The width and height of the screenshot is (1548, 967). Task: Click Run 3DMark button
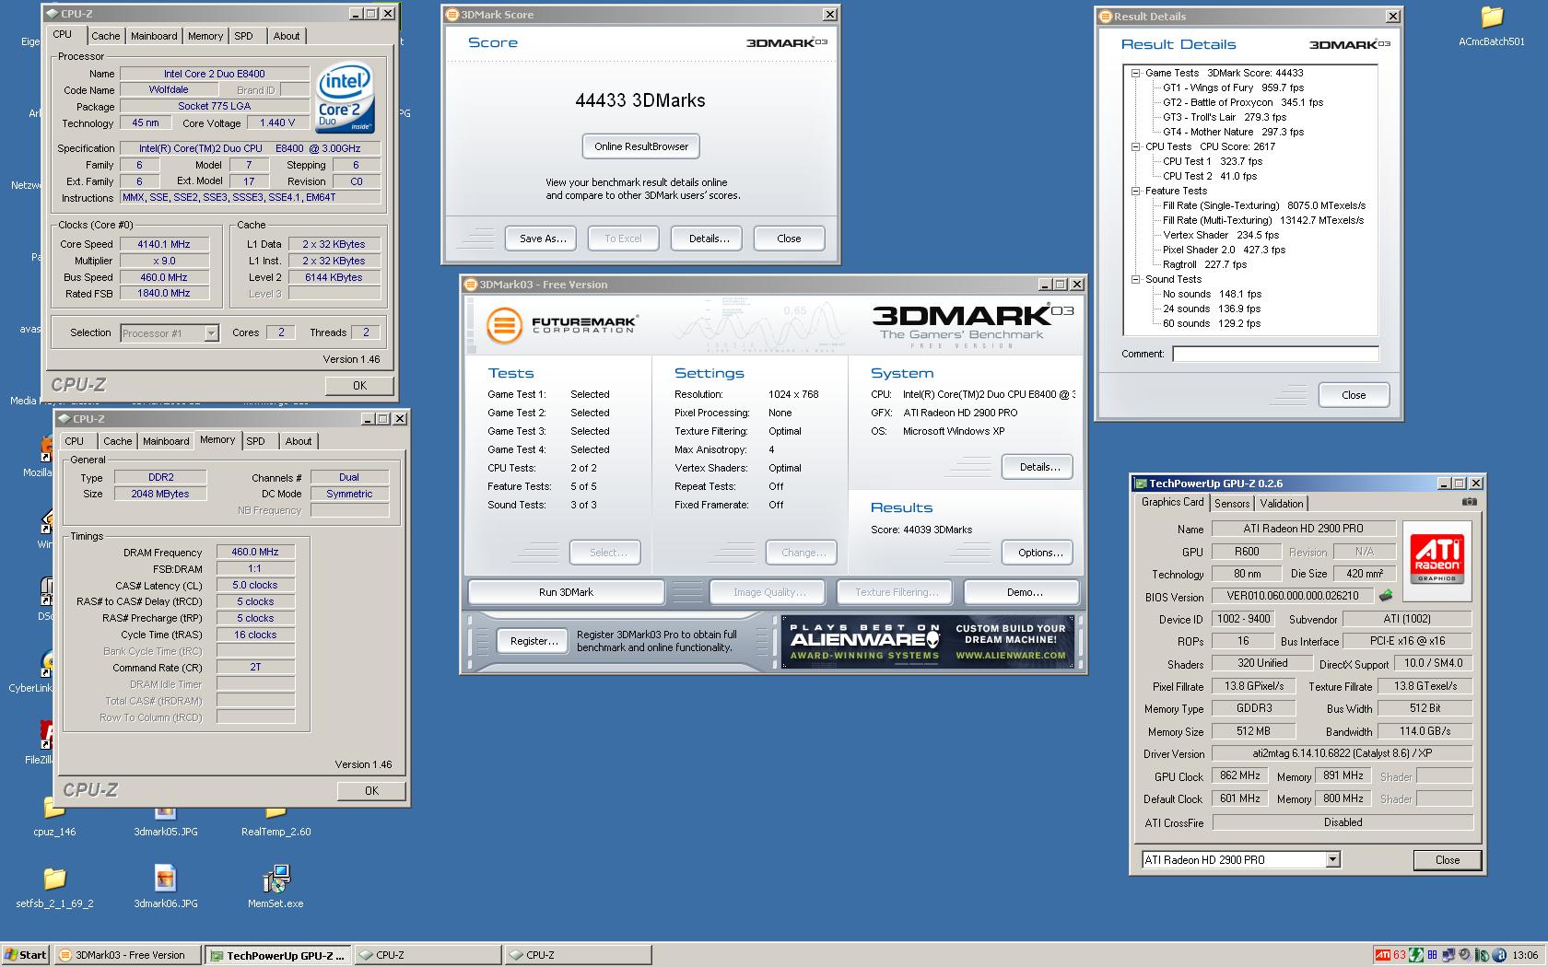click(566, 592)
